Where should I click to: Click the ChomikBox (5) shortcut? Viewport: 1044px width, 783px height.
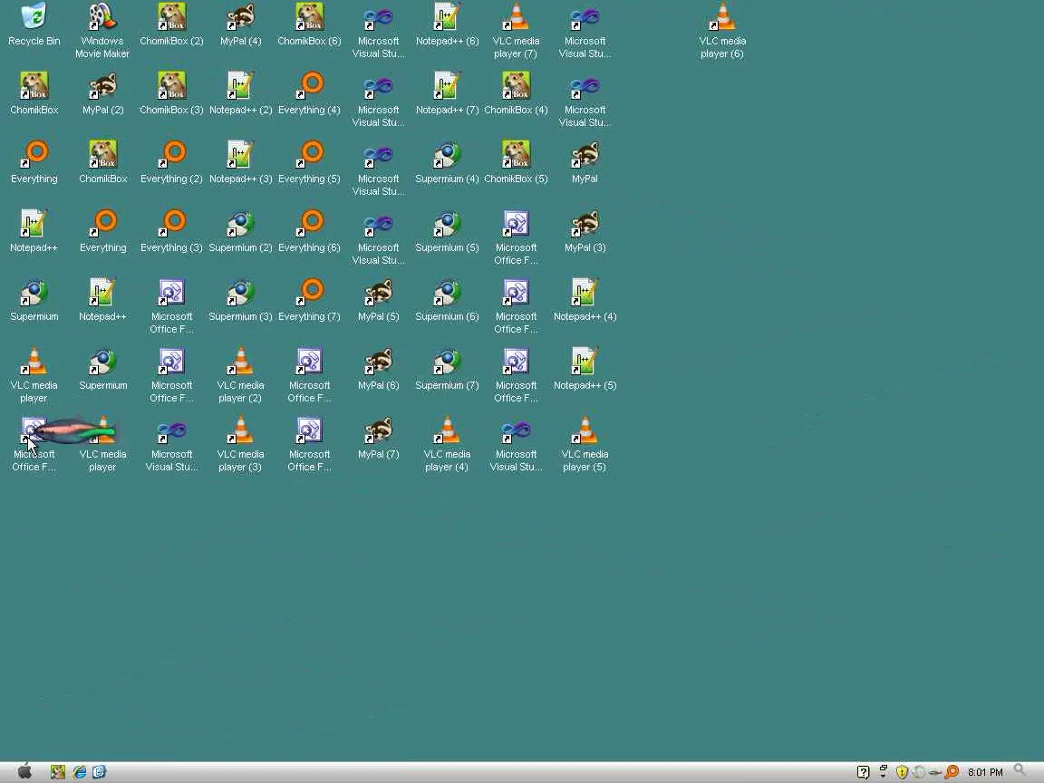[516, 162]
